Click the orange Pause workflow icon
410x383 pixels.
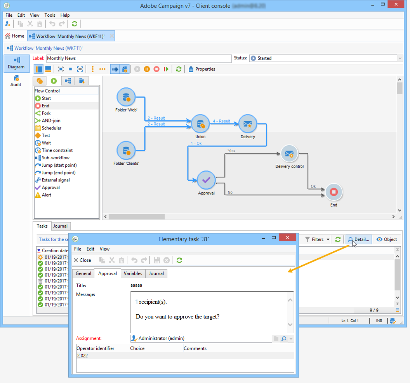147,69
